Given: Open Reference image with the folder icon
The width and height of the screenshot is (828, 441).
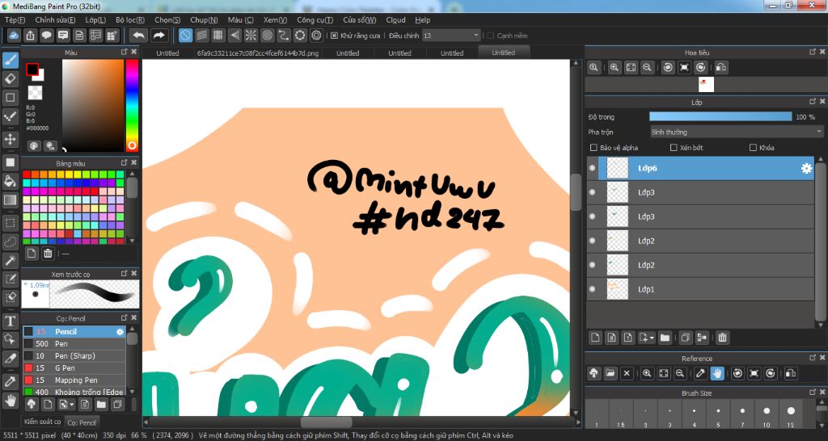Looking at the screenshot, I should tap(610, 373).
